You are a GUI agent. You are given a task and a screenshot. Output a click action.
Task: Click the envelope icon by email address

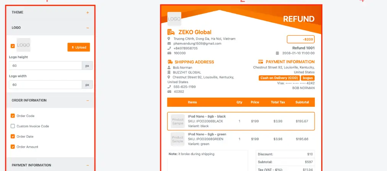click(169, 43)
